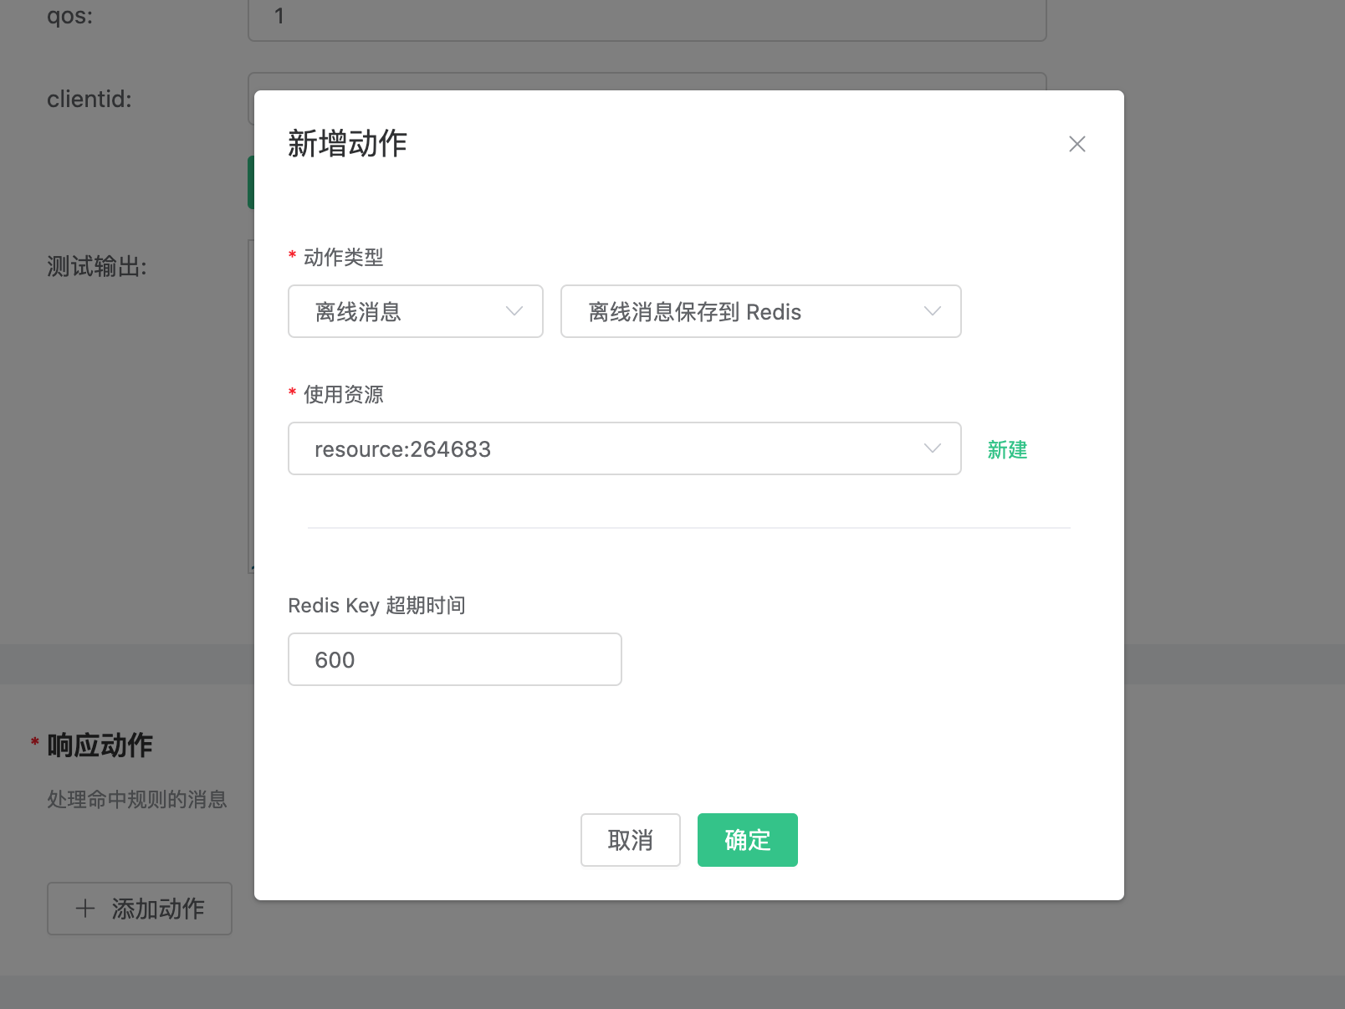Dismiss changes using the 取消 button
Viewport: 1345px width, 1009px height.
[x=630, y=840]
